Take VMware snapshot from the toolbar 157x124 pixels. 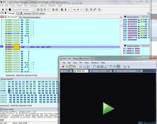click(81, 67)
